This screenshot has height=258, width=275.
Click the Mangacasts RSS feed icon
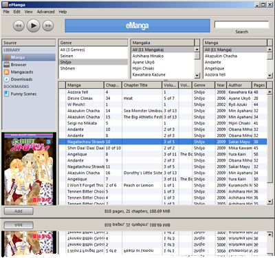click(7, 72)
